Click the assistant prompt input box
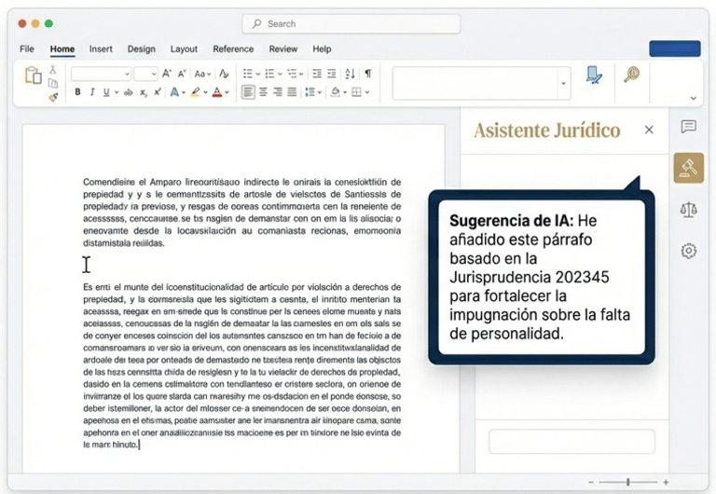This screenshot has width=716, height=494. [x=571, y=441]
